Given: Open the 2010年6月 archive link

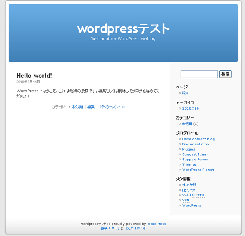Looking at the screenshot, I should coord(191,108).
